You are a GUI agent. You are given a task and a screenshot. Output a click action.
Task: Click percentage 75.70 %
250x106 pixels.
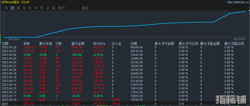pos(98,51)
